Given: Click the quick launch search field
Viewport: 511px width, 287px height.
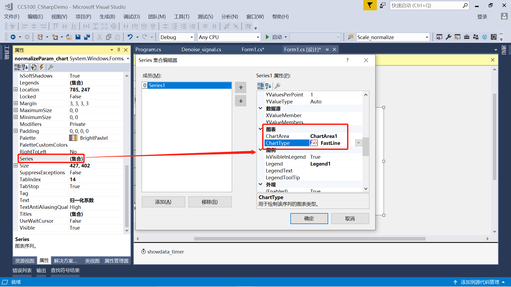Looking at the screenshot, I should tap(426, 6).
